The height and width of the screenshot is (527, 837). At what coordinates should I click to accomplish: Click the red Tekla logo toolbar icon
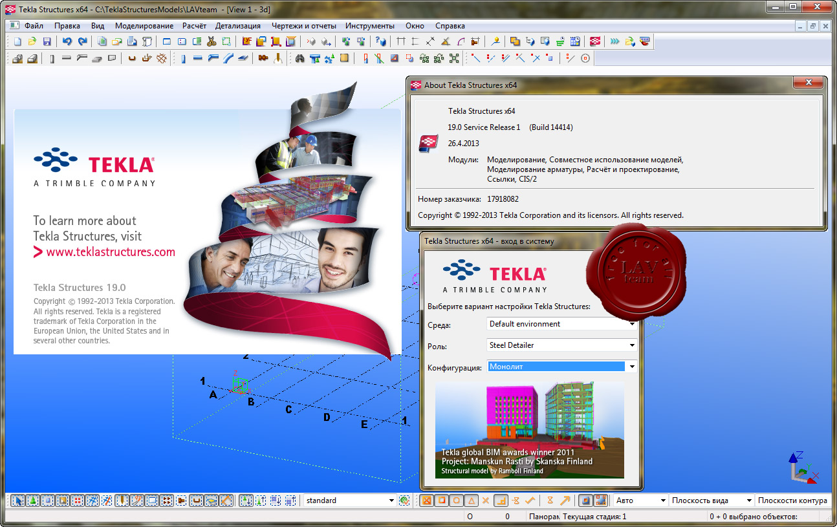595,41
